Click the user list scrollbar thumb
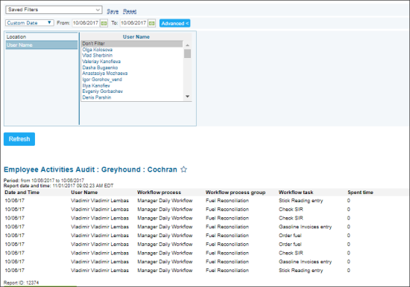This screenshot has width=410, height=287. click(187, 54)
